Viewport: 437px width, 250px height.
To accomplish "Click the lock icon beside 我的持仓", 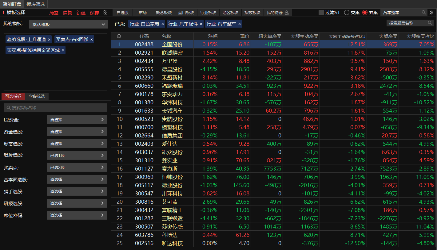I will tap(287, 13).
